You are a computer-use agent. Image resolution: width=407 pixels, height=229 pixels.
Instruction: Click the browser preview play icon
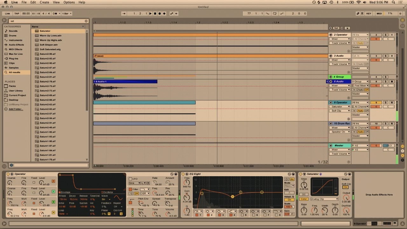pos(11,165)
